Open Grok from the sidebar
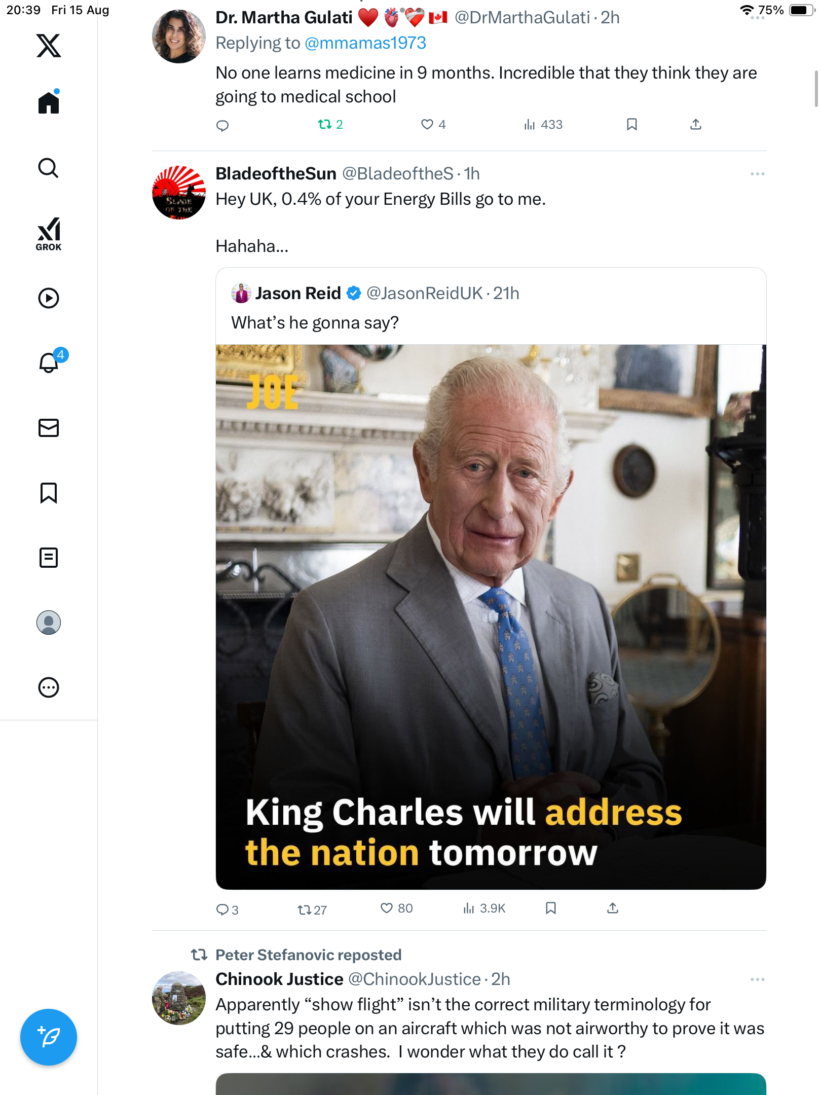 click(49, 234)
